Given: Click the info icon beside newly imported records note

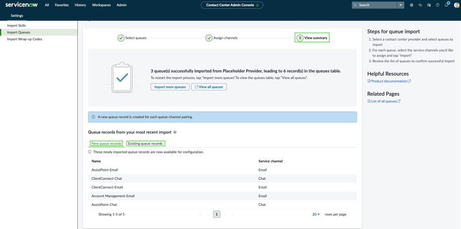Looking at the screenshot, I should pos(90,152).
